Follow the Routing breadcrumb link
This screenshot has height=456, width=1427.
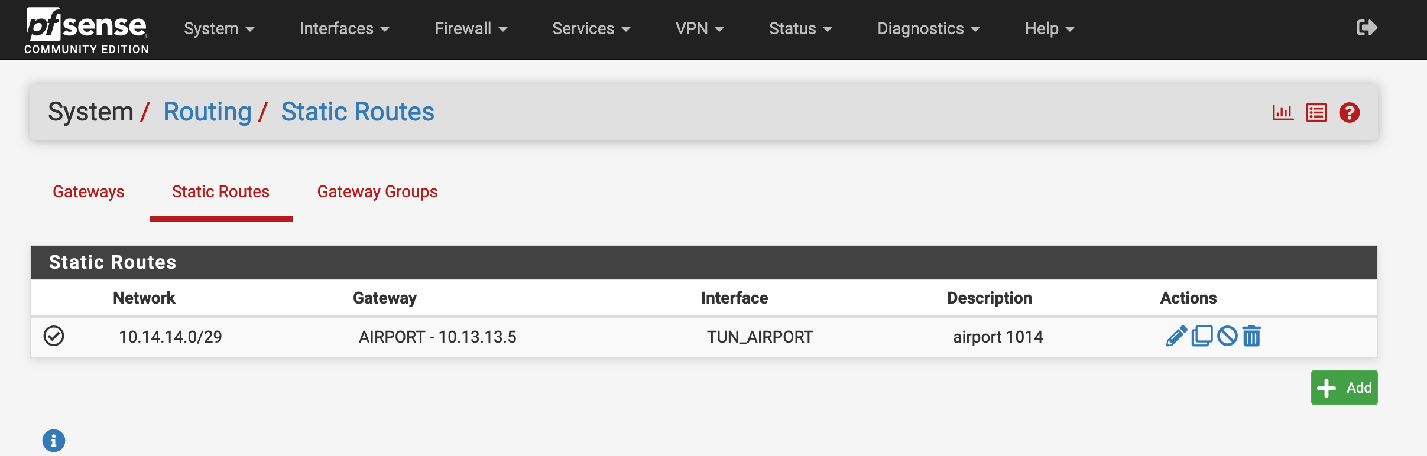pos(207,112)
